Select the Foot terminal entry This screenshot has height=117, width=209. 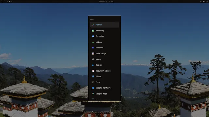tap(104, 82)
